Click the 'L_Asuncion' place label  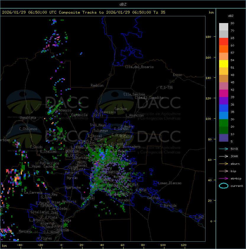pos(135,115)
